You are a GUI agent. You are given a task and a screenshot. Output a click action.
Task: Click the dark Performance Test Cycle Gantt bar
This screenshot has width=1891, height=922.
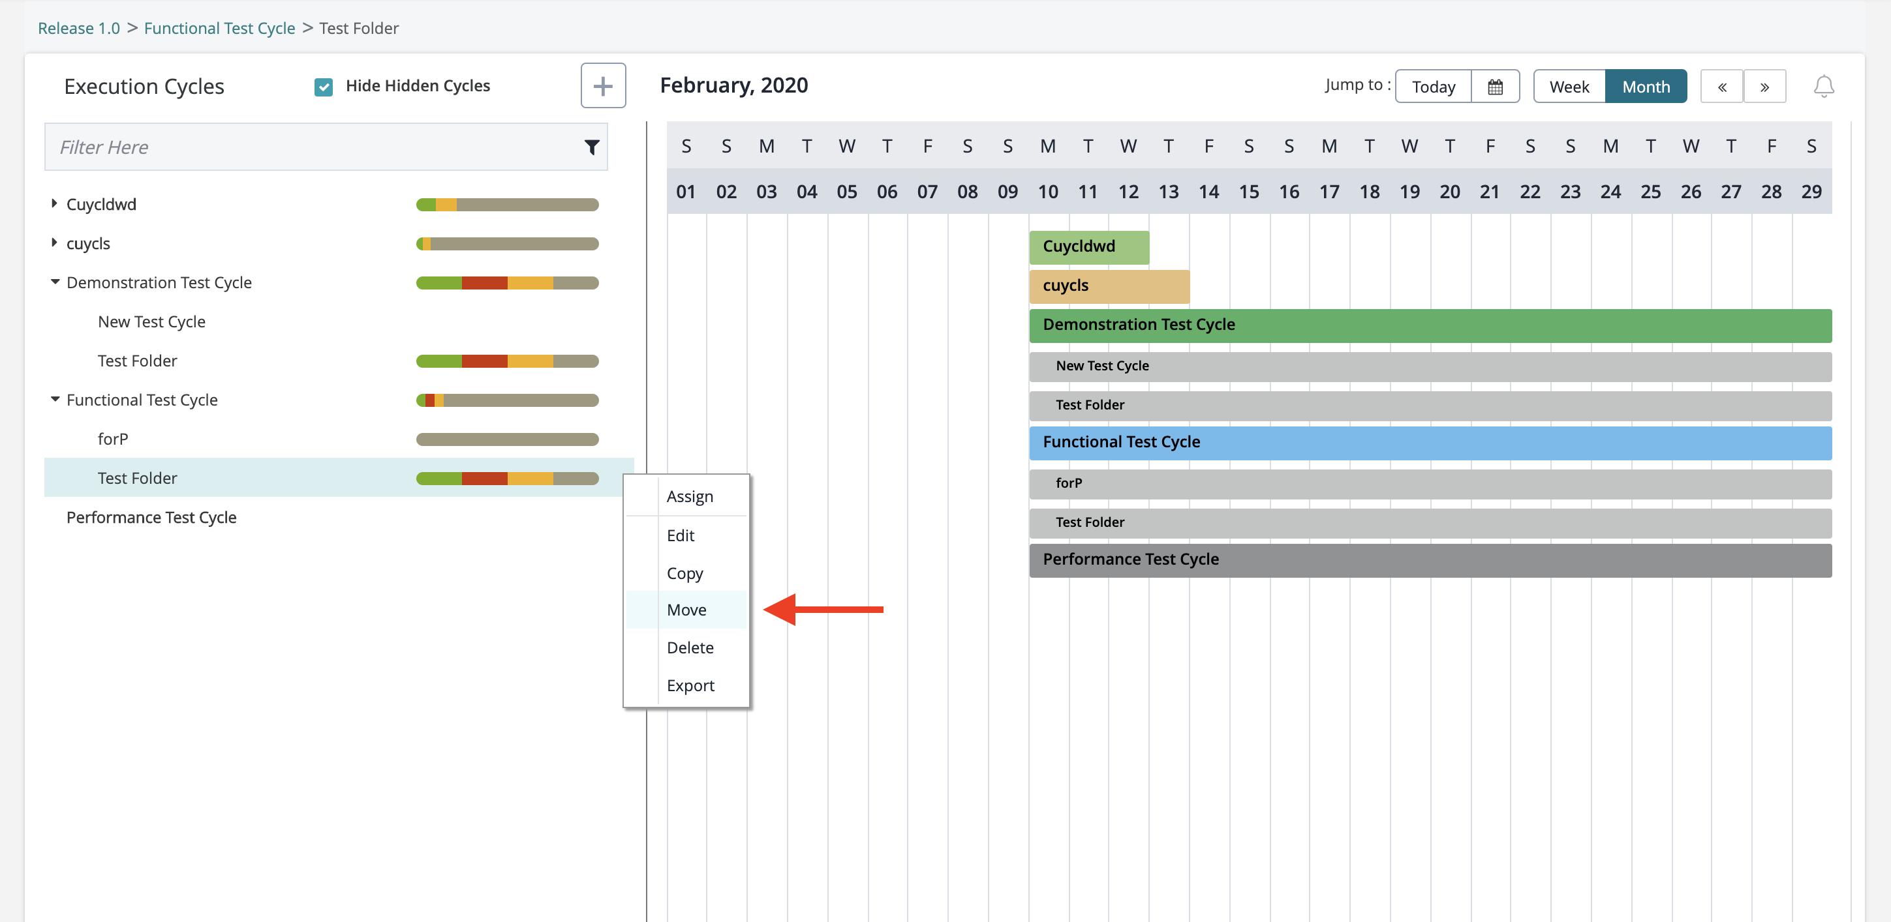point(1430,559)
